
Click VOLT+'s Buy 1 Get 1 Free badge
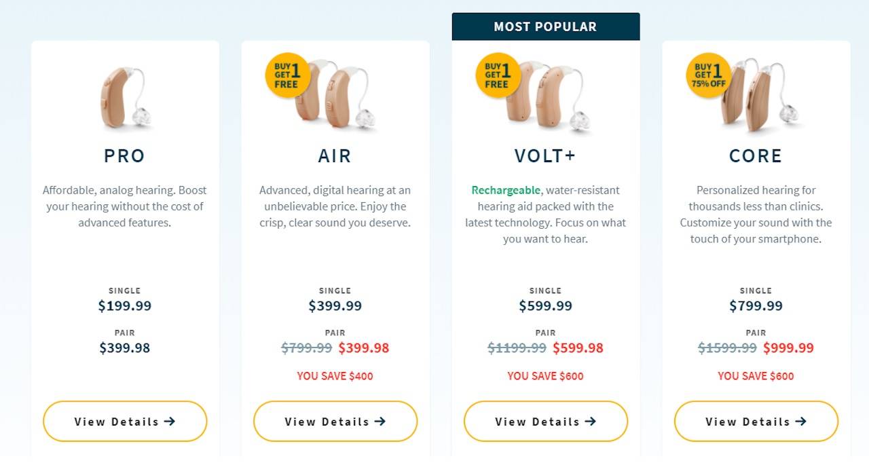[x=498, y=75]
